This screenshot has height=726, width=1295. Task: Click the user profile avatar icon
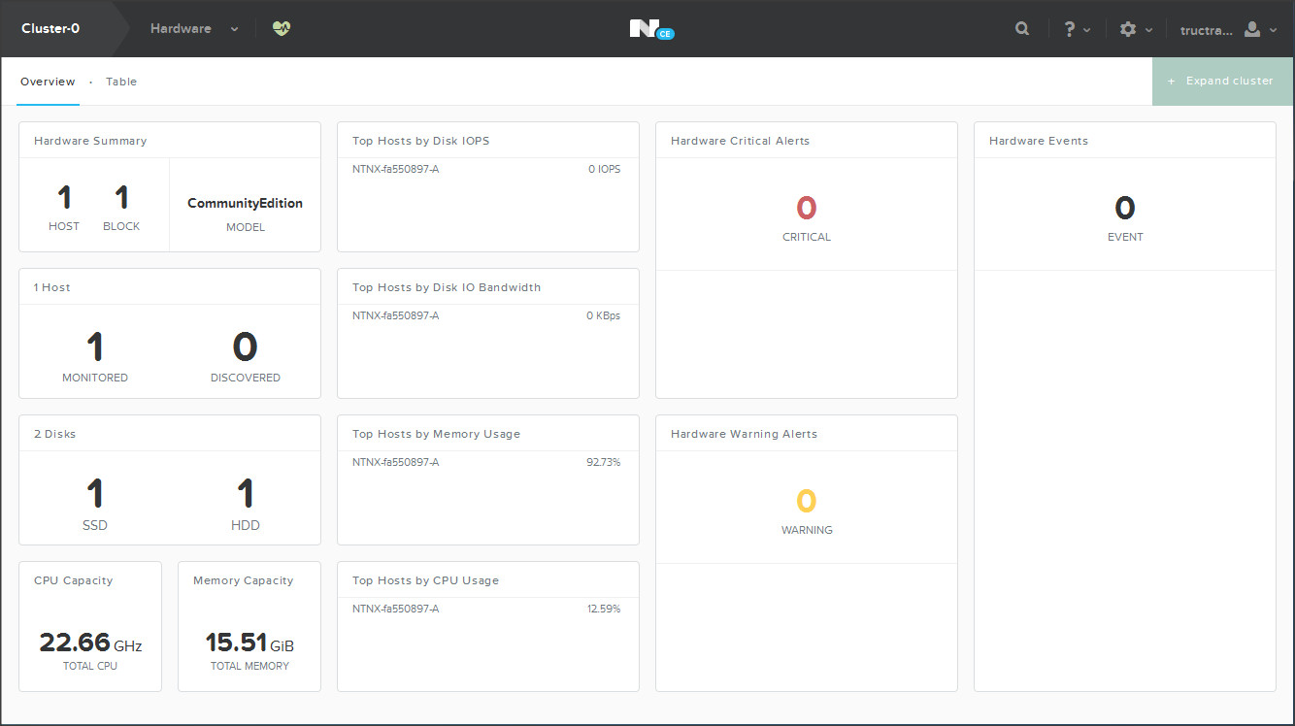pyautogui.click(x=1252, y=29)
